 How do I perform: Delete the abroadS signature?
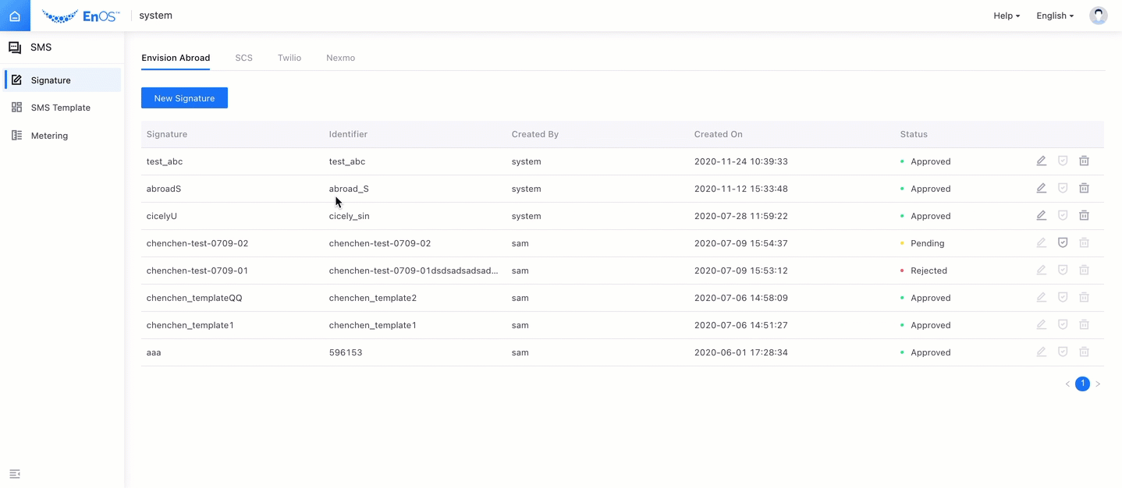pyautogui.click(x=1084, y=189)
